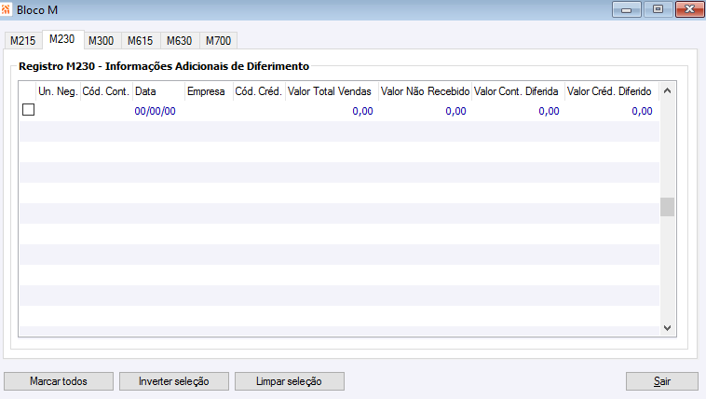Maximize the Bloco M window

658,9
